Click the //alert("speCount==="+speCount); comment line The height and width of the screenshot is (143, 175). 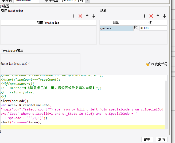pos(30,80)
